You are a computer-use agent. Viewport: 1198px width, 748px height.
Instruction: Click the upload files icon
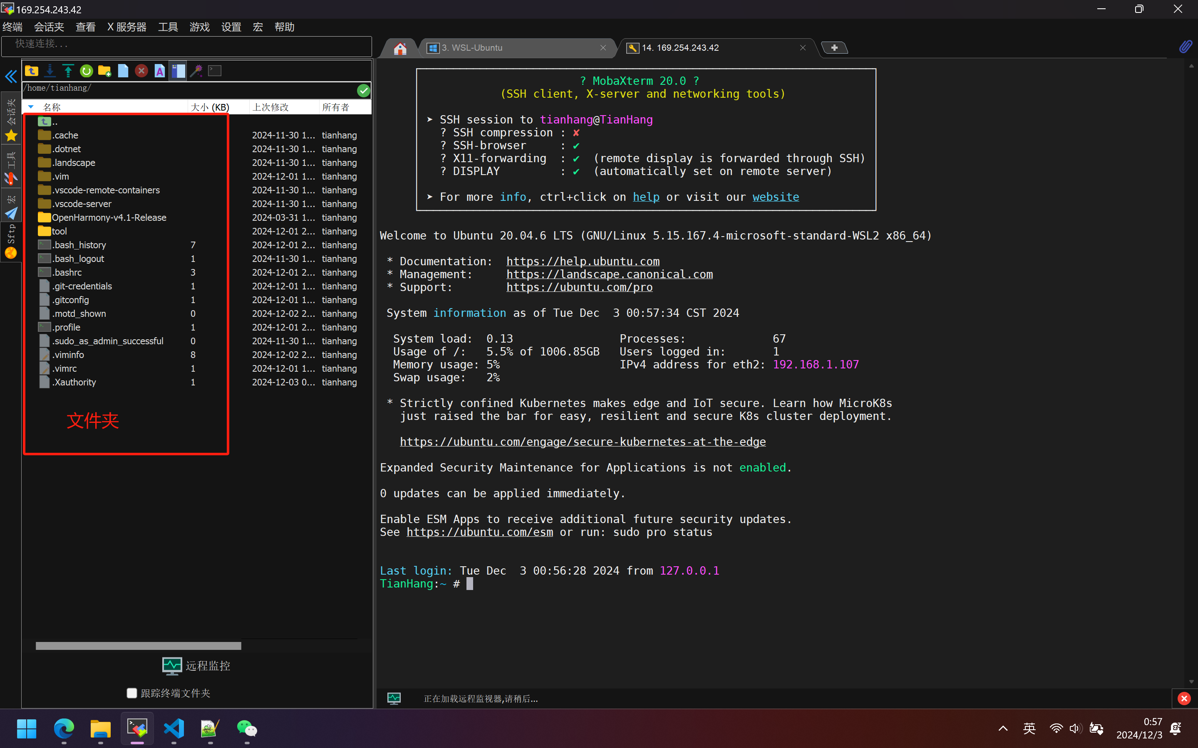68,71
